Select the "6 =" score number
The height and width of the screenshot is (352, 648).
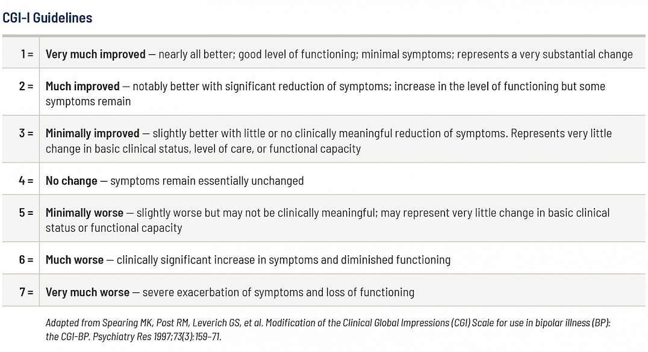26,260
